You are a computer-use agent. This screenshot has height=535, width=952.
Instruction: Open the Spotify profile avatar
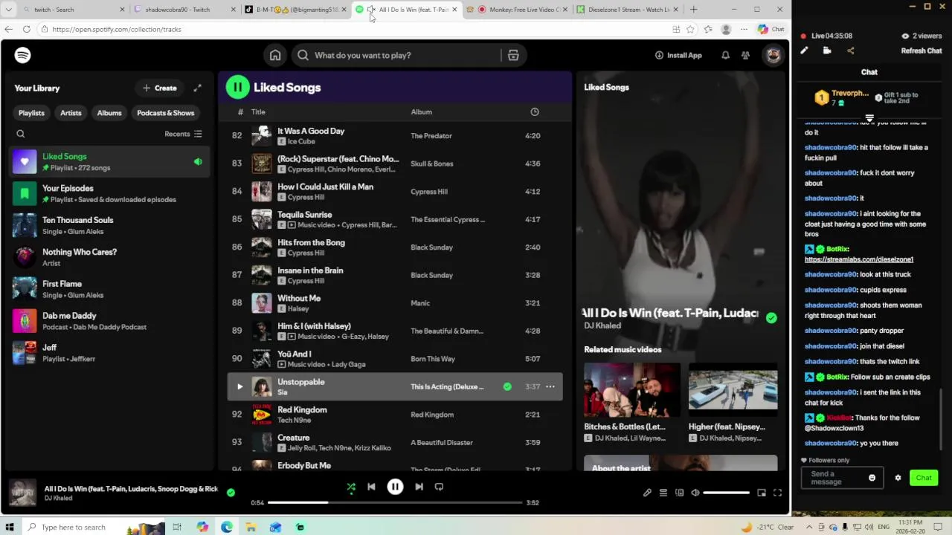tap(773, 55)
